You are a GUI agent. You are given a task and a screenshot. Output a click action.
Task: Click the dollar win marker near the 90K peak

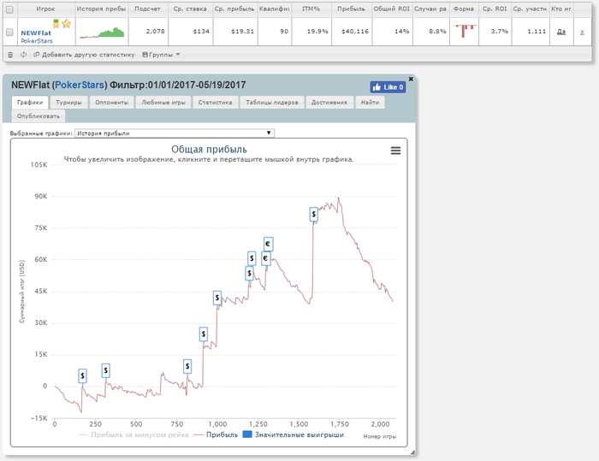tap(314, 215)
